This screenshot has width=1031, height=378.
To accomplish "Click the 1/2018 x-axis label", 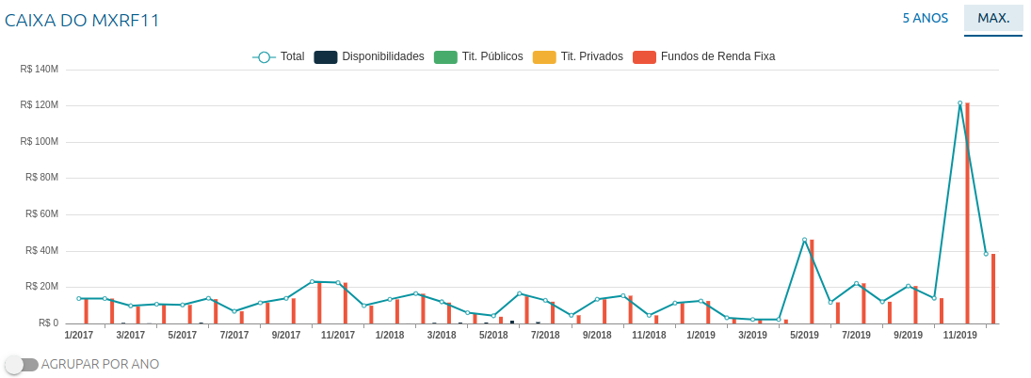I will coord(390,335).
